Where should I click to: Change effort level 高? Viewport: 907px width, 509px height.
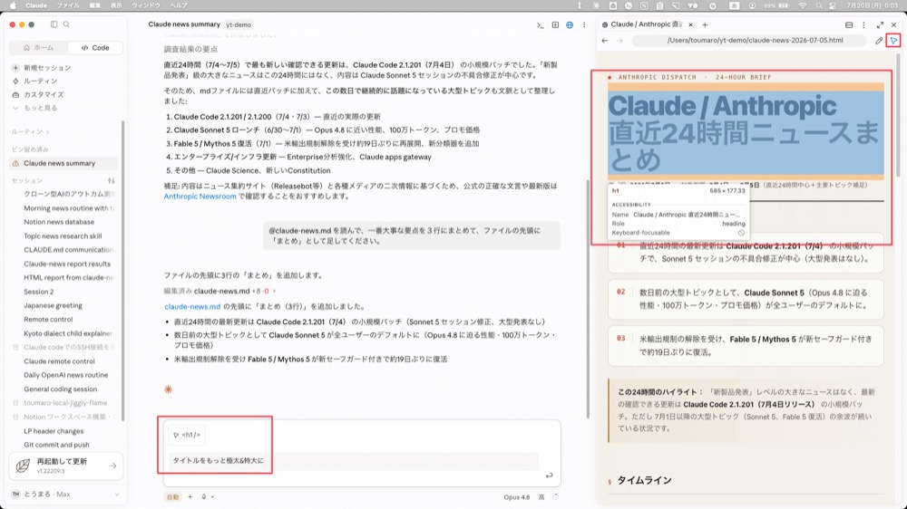click(541, 497)
